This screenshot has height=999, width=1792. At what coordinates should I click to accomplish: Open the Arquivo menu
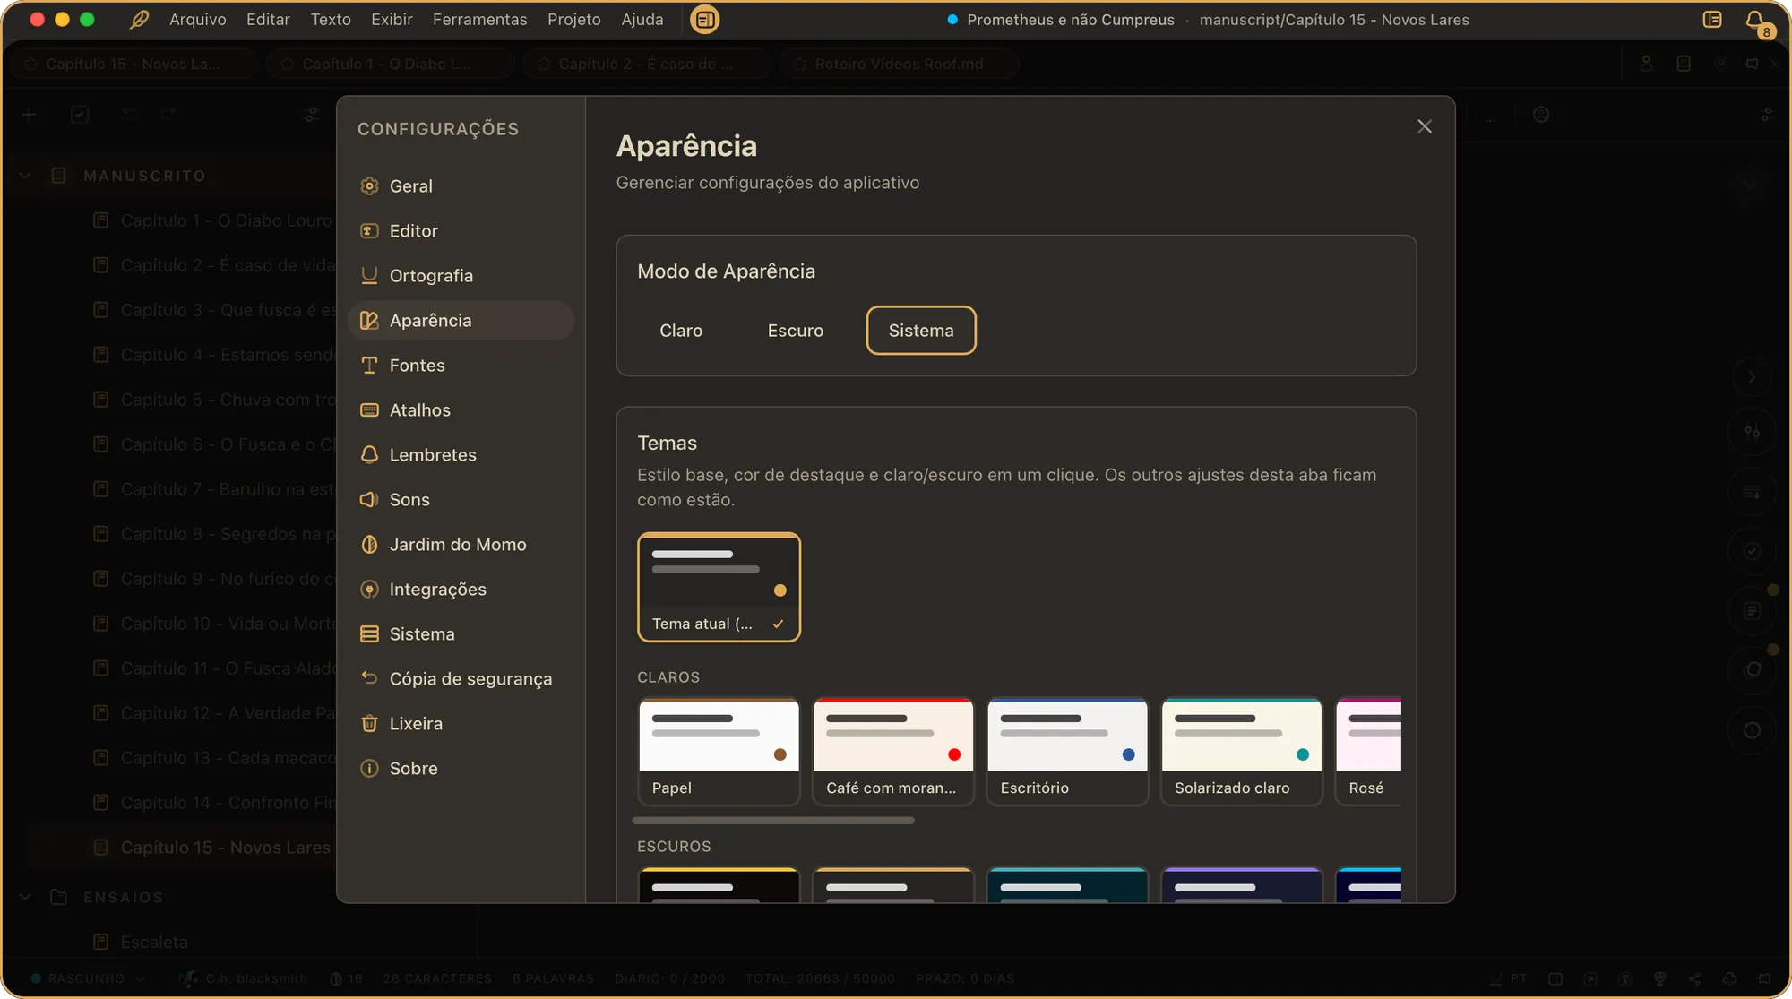198,20
